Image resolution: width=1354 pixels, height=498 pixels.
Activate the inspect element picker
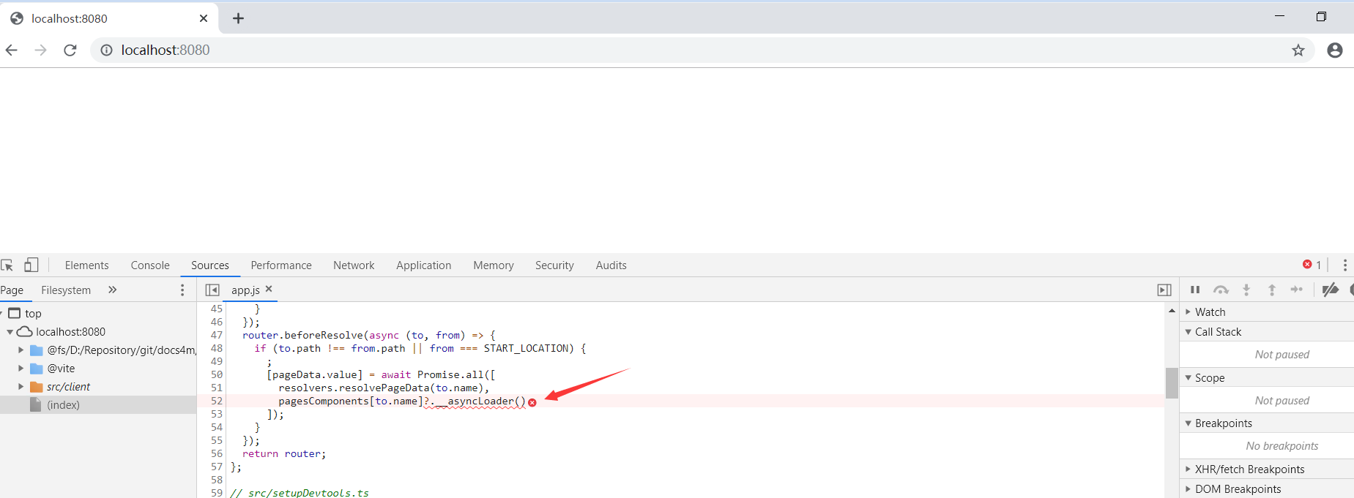7,265
